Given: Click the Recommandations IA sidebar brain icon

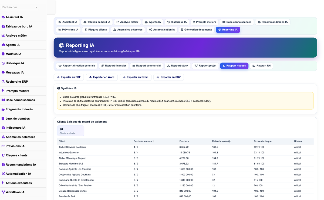Looking at the screenshot, I should pyautogui.click(x=3, y=164).
